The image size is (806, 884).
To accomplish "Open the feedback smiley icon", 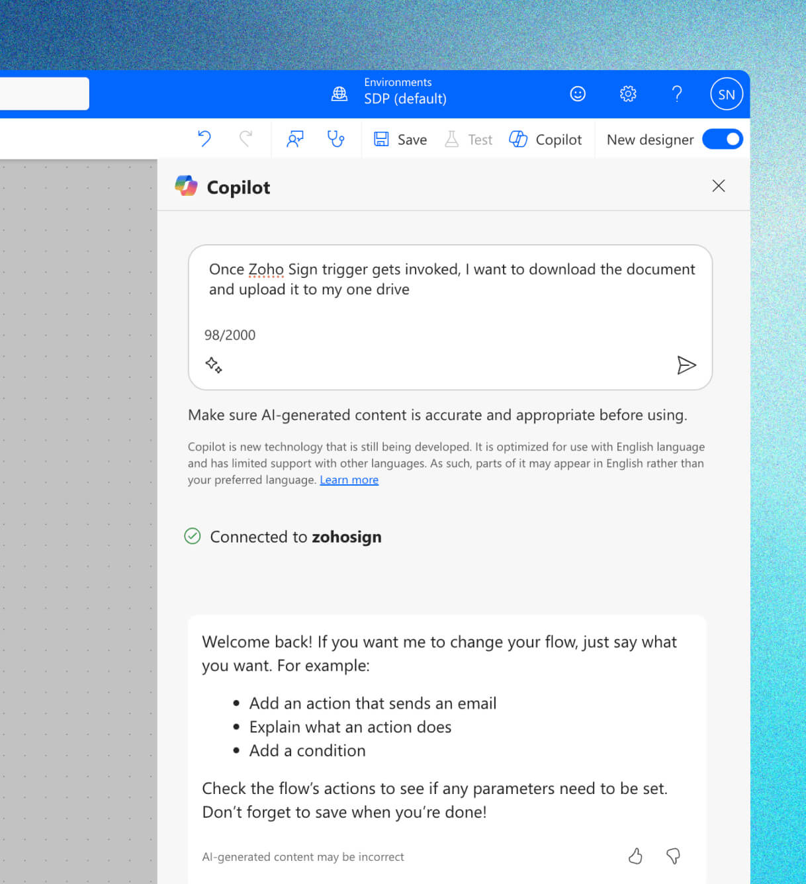I will [x=578, y=94].
